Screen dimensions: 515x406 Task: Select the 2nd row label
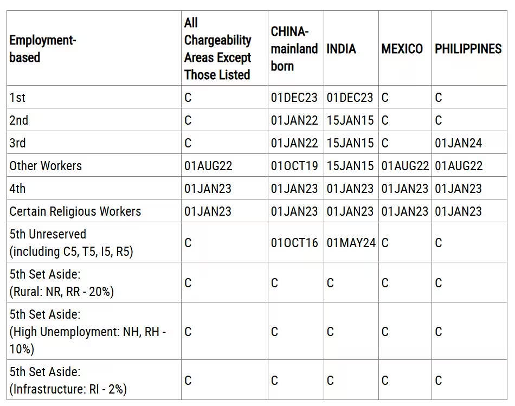coord(18,120)
